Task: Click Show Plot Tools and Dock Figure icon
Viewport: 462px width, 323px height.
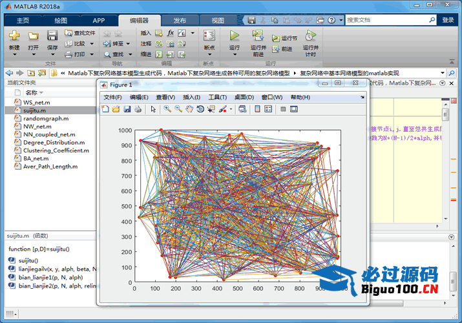Action: [x=294, y=109]
